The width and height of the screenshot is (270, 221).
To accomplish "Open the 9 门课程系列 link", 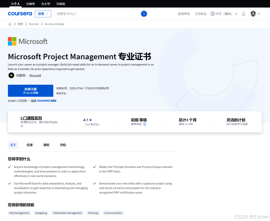I will [x=31, y=118].
